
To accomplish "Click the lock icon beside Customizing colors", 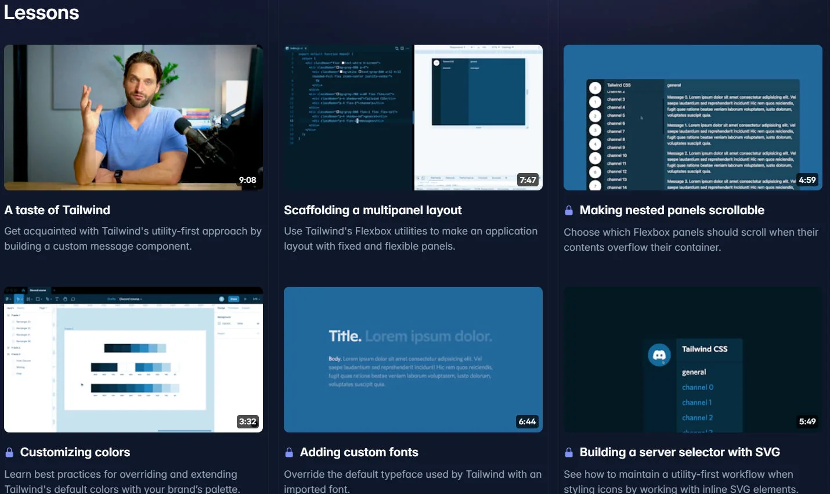I will coord(9,452).
